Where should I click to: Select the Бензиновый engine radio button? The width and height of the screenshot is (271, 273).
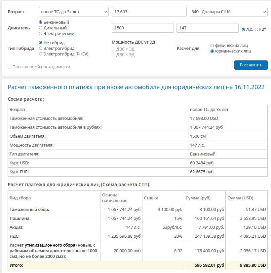(41, 22)
